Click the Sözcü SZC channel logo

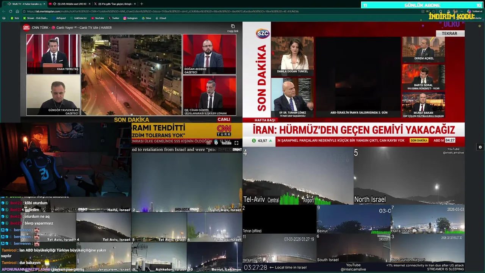coord(263,33)
